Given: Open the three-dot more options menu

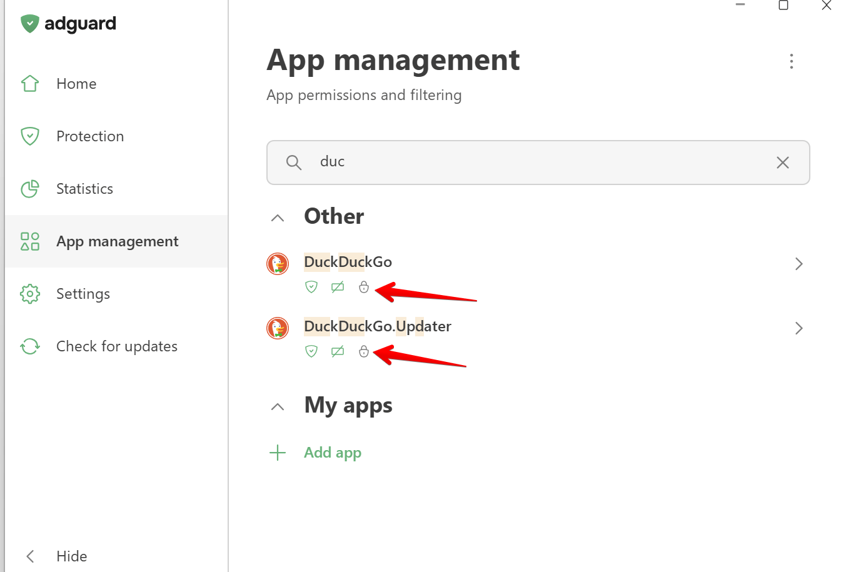Looking at the screenshot, I should pyautogui.click(x=792, y=61).
